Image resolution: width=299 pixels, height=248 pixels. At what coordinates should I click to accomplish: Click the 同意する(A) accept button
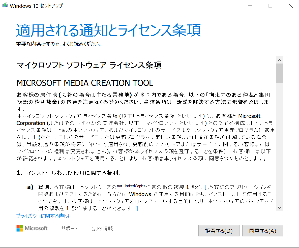click(263, 231)
